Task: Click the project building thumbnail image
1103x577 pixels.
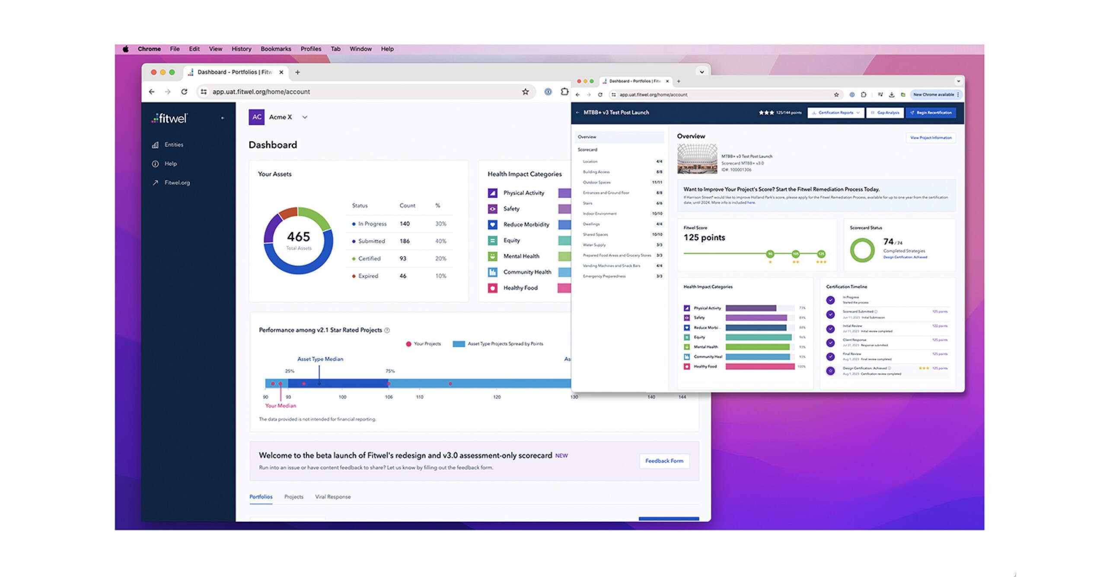Action: coord(697,159)
